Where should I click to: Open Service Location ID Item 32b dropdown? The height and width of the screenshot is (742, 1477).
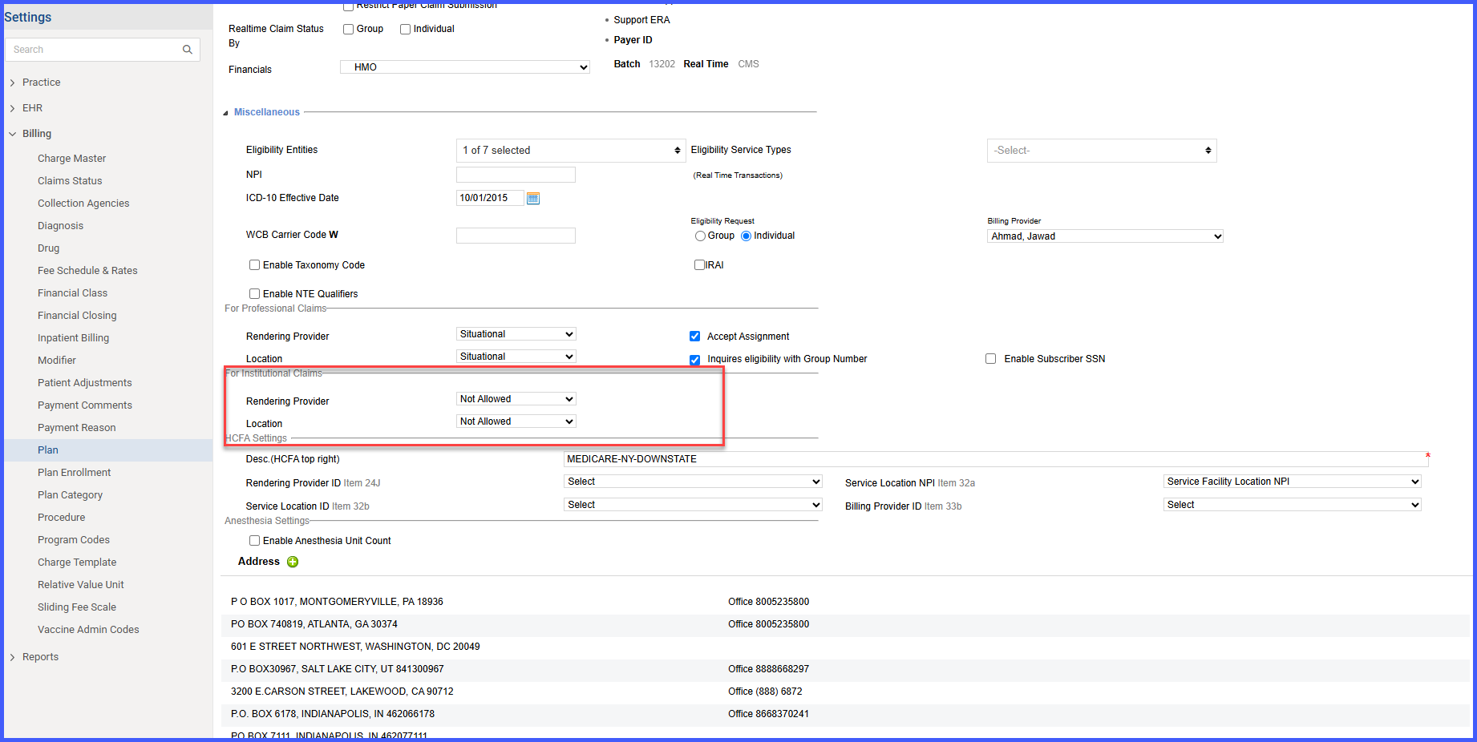(694, 505)
